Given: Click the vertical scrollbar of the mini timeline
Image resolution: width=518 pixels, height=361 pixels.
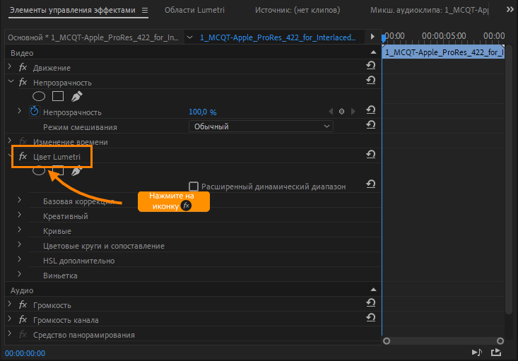Looking at the screenshot, I should (x=509, y=178).
